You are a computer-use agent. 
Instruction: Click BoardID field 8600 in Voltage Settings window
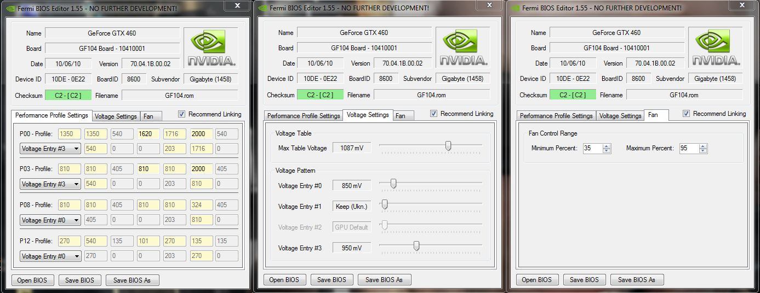point(386,79)
